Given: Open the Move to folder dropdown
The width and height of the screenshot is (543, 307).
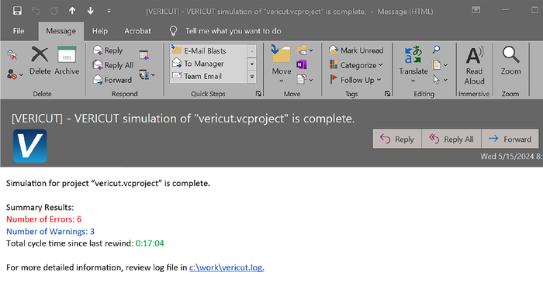Looking at the screenshot, I should [x=281, y=64].
